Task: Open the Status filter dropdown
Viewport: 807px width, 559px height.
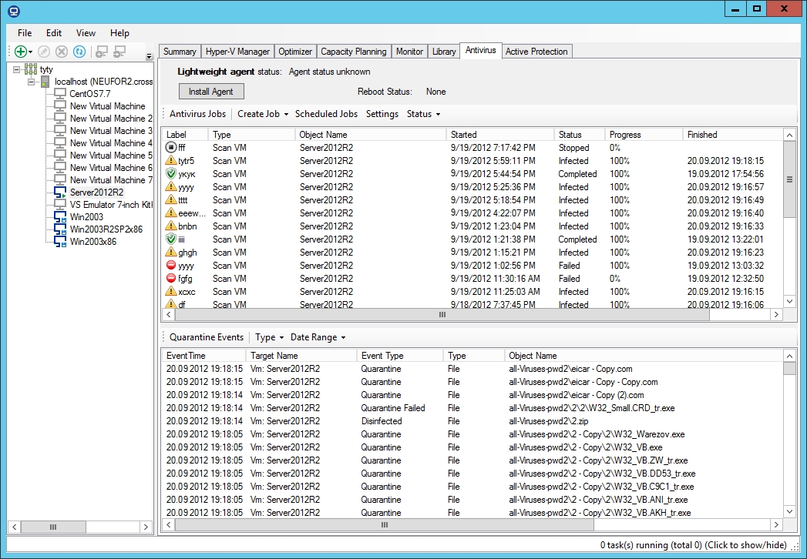Action: [423, 114]
